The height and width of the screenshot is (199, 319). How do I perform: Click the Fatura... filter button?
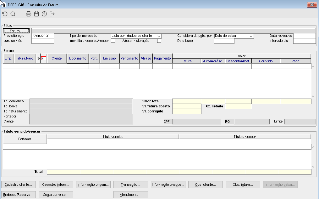click(16, 31)
